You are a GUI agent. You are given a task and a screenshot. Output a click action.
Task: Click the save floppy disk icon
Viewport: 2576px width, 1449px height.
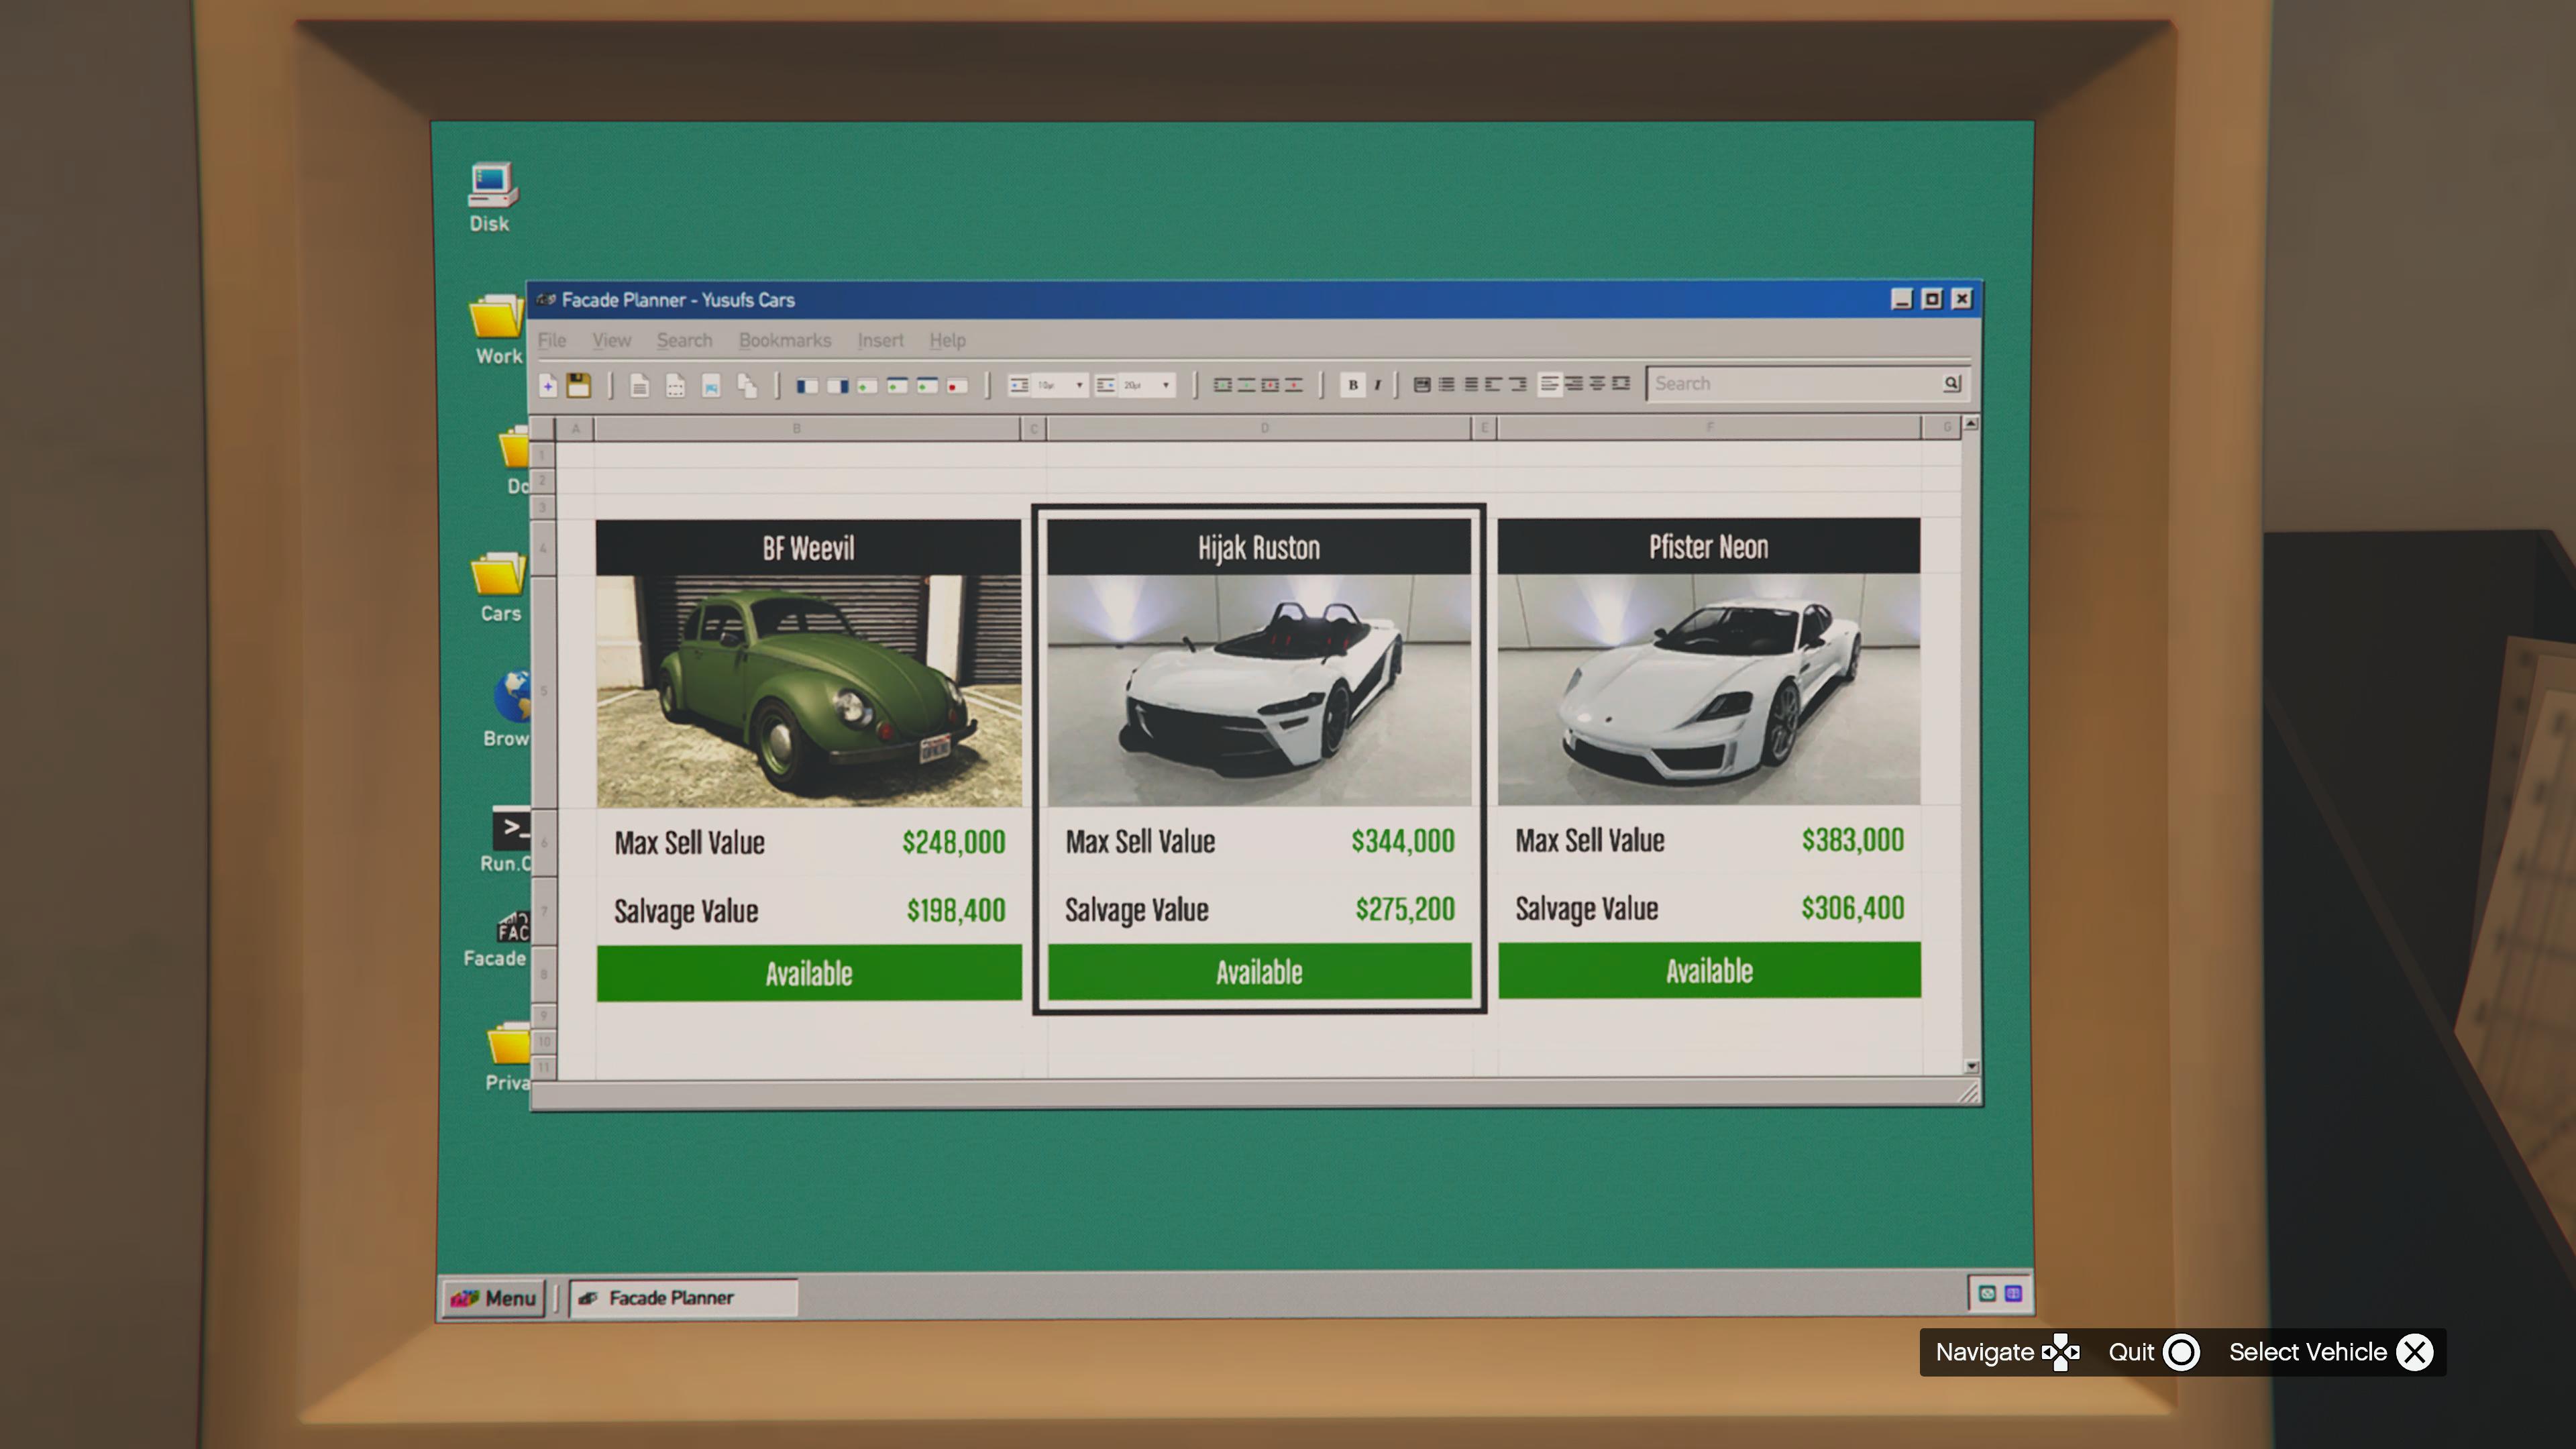pyautogui.click(x=579, y=385)
